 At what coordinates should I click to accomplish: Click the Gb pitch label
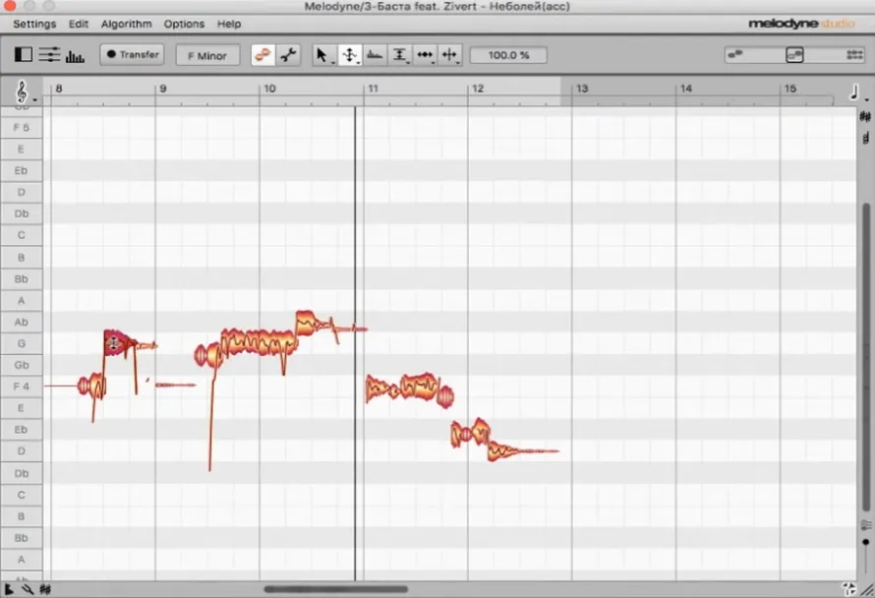[x=22, y=365]
